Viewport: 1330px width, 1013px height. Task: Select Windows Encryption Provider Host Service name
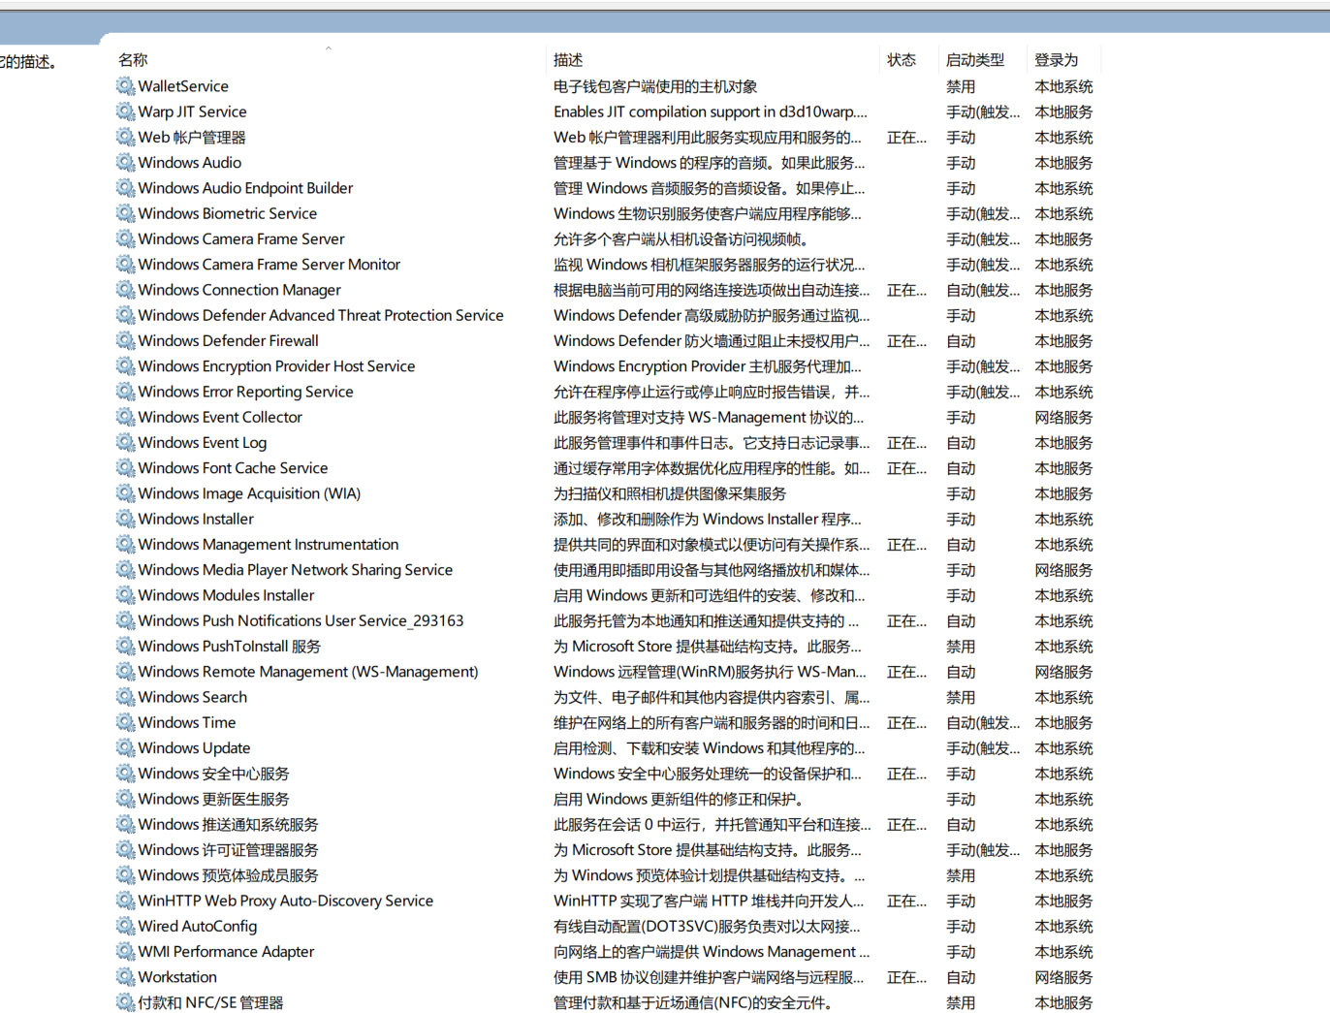[x=276, y=366]
